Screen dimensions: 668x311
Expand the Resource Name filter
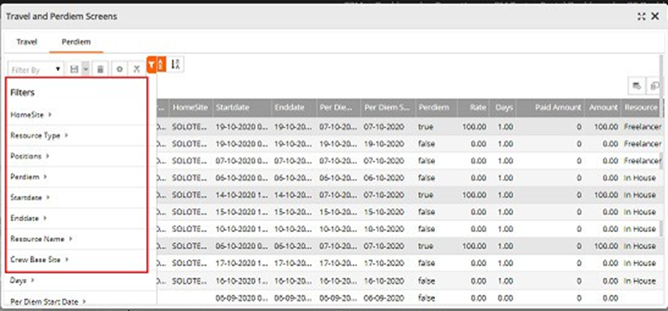(x=41, y=239)
